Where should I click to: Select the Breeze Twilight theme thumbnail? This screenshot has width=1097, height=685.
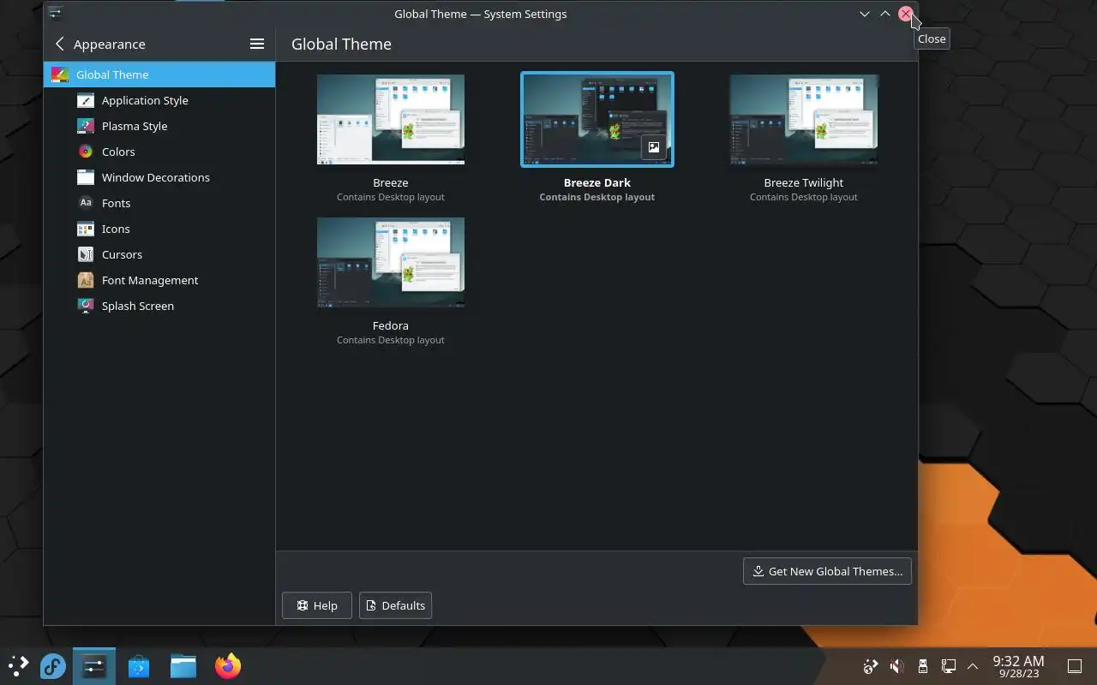tap(804, 120)
